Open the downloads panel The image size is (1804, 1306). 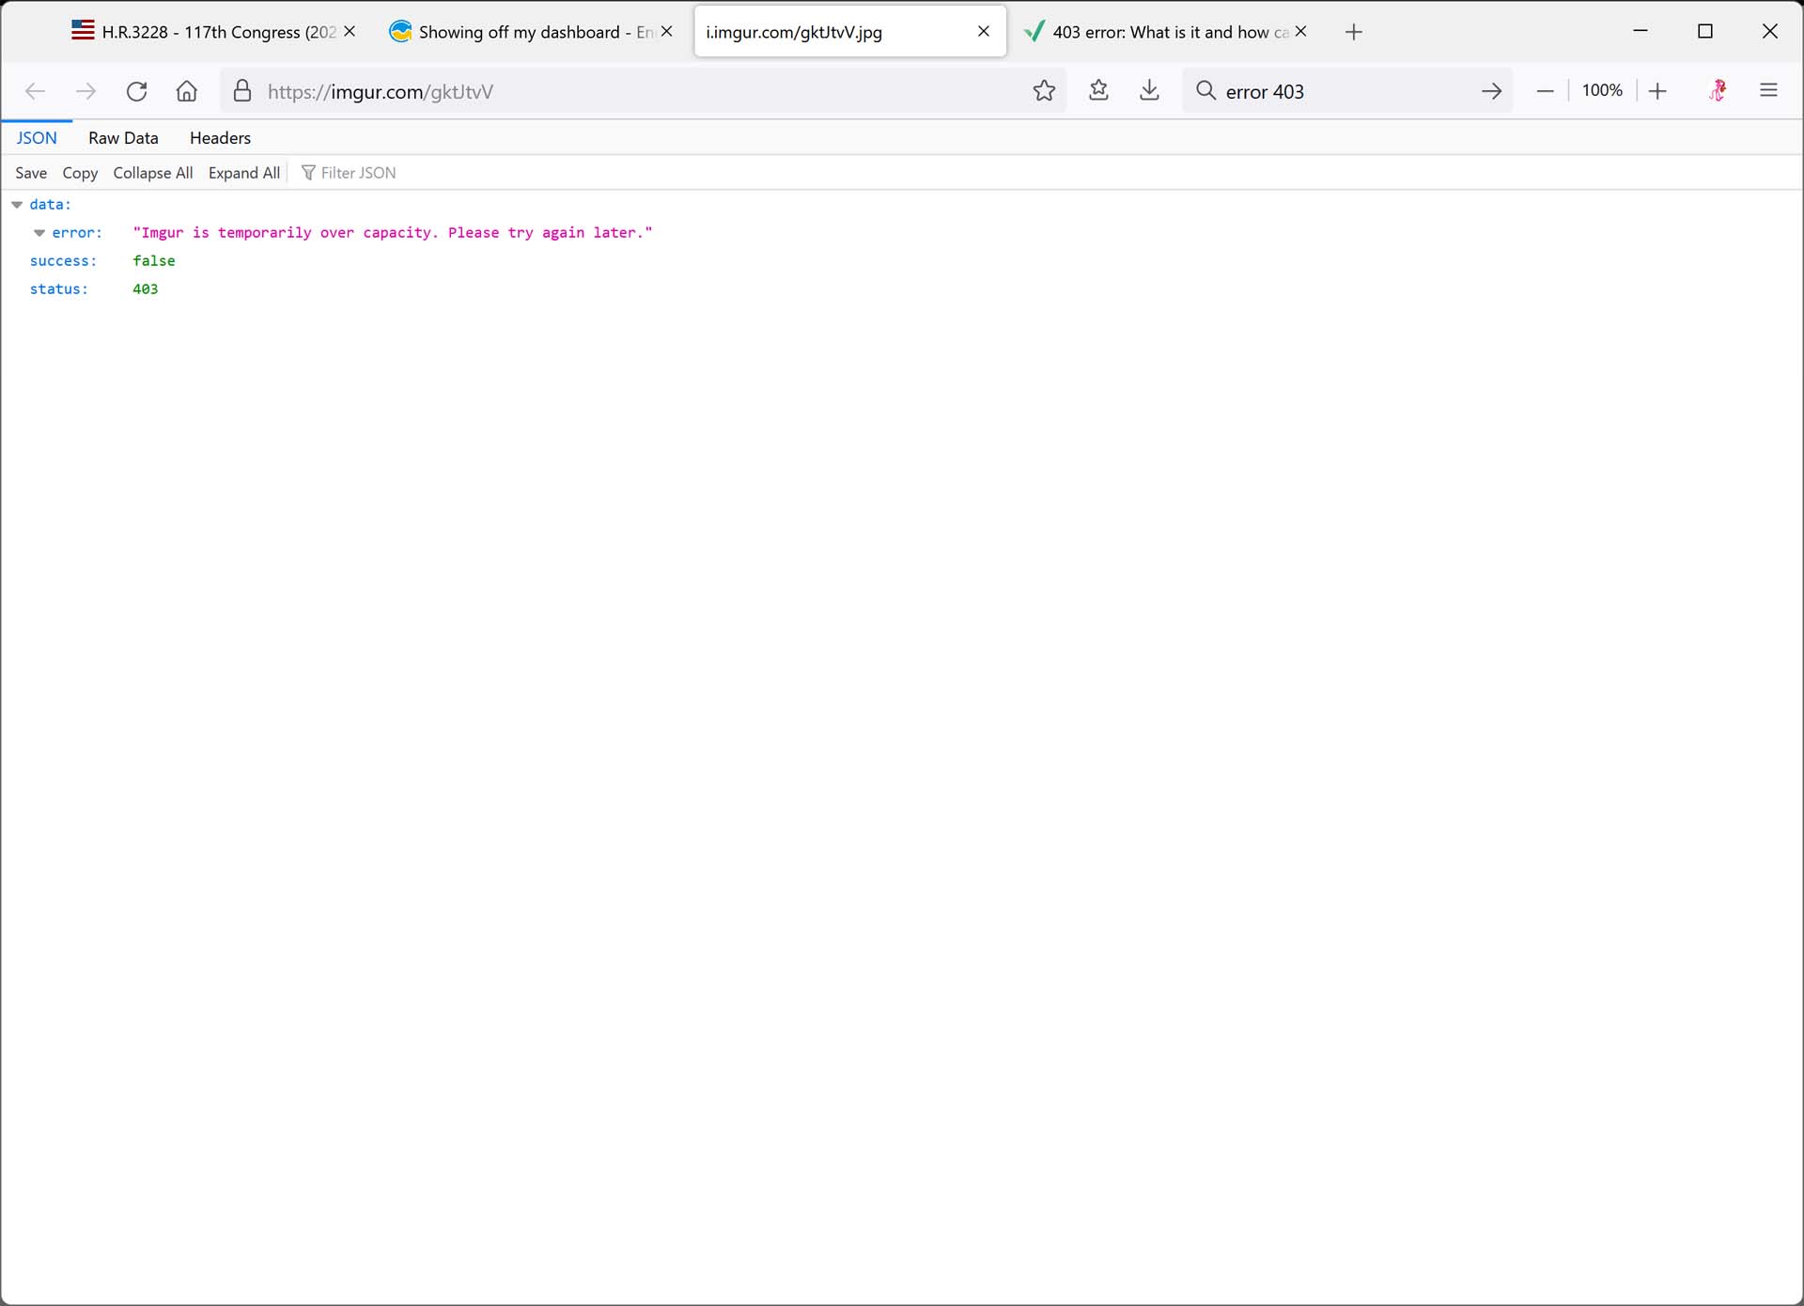(x=1149, y=91)
